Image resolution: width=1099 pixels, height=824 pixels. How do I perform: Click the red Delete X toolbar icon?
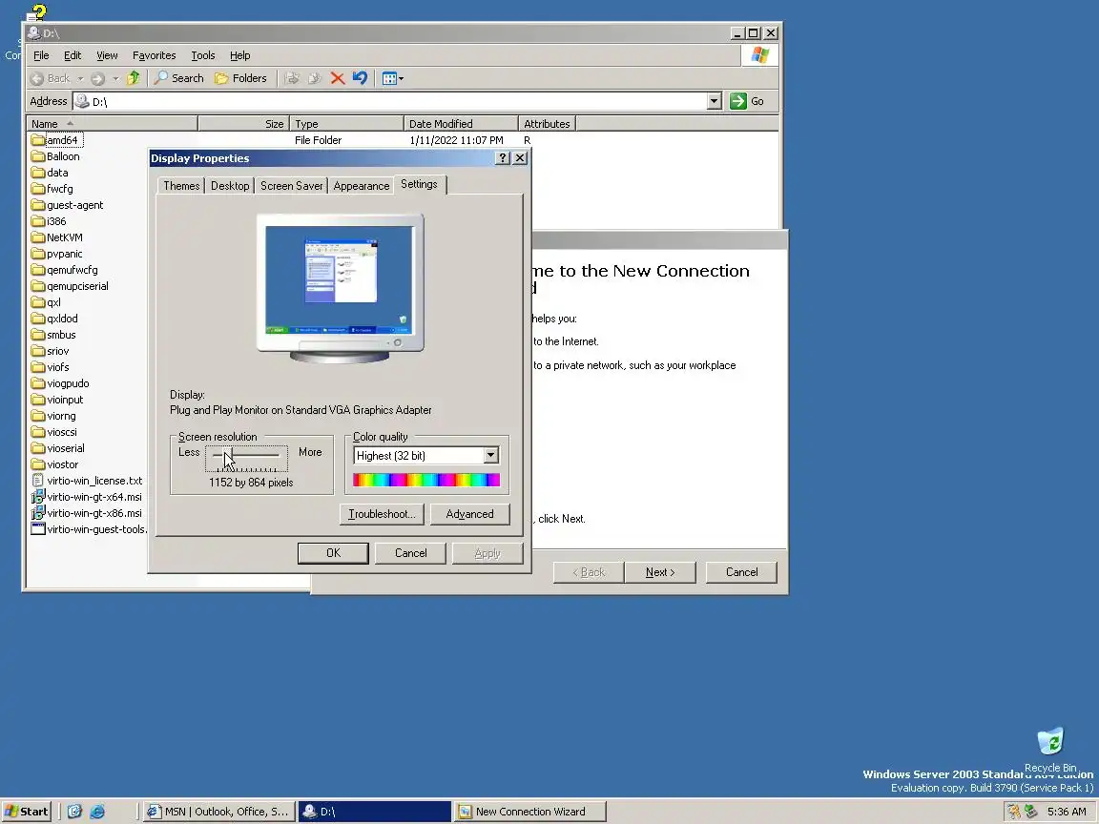point(337,78)
